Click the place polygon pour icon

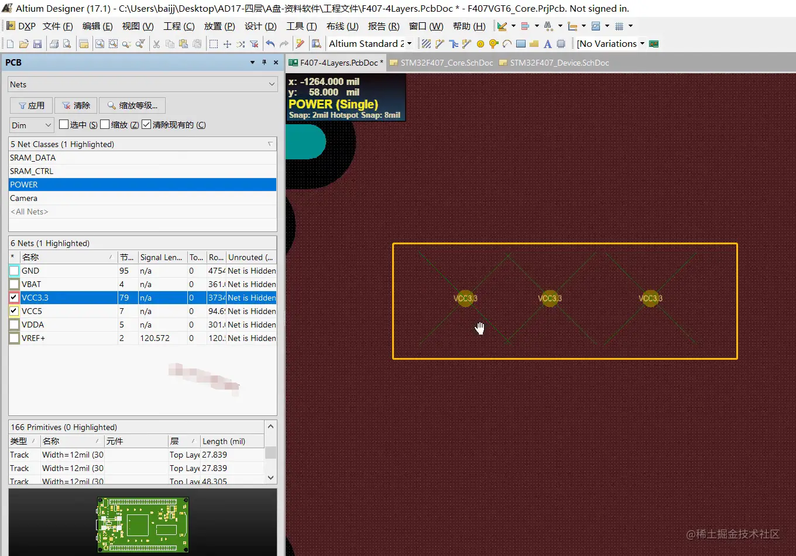point(534,44)
